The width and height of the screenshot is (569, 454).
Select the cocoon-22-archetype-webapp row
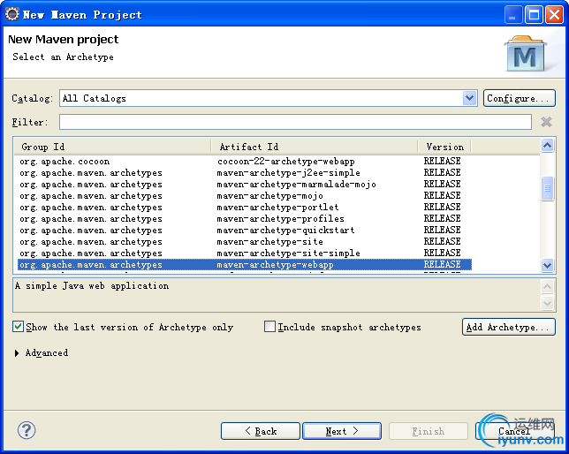[245, 161]
